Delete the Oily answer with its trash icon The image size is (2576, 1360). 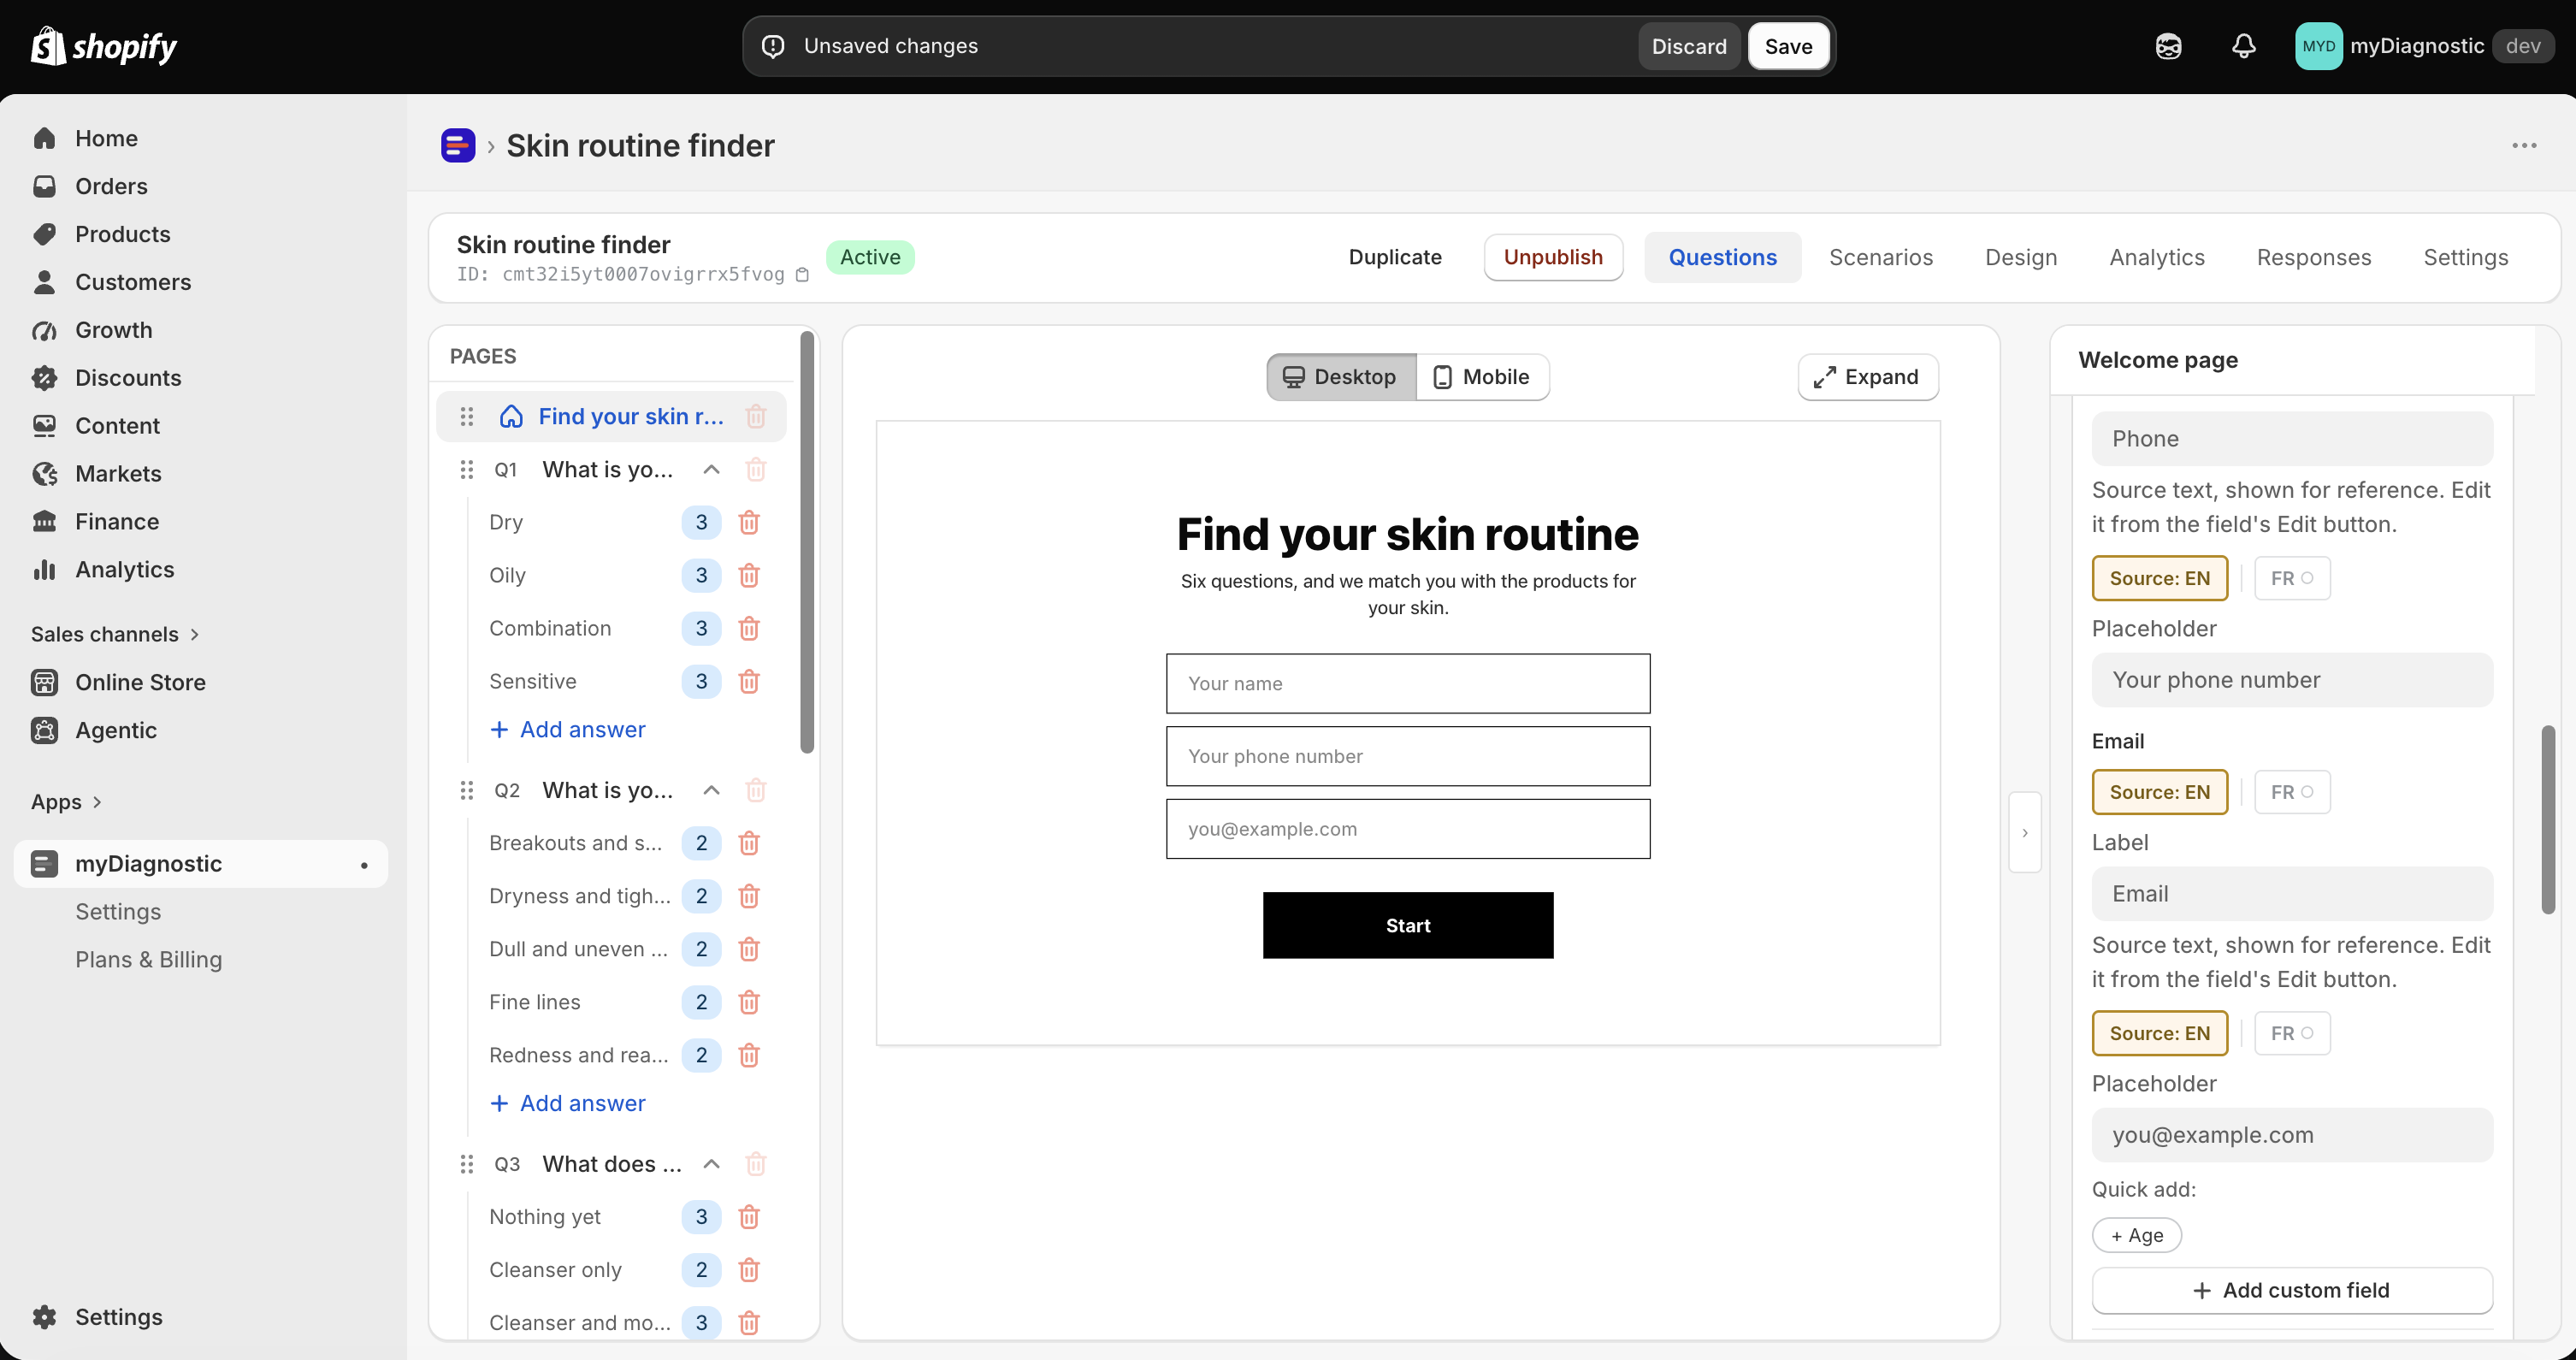point(749,575)
